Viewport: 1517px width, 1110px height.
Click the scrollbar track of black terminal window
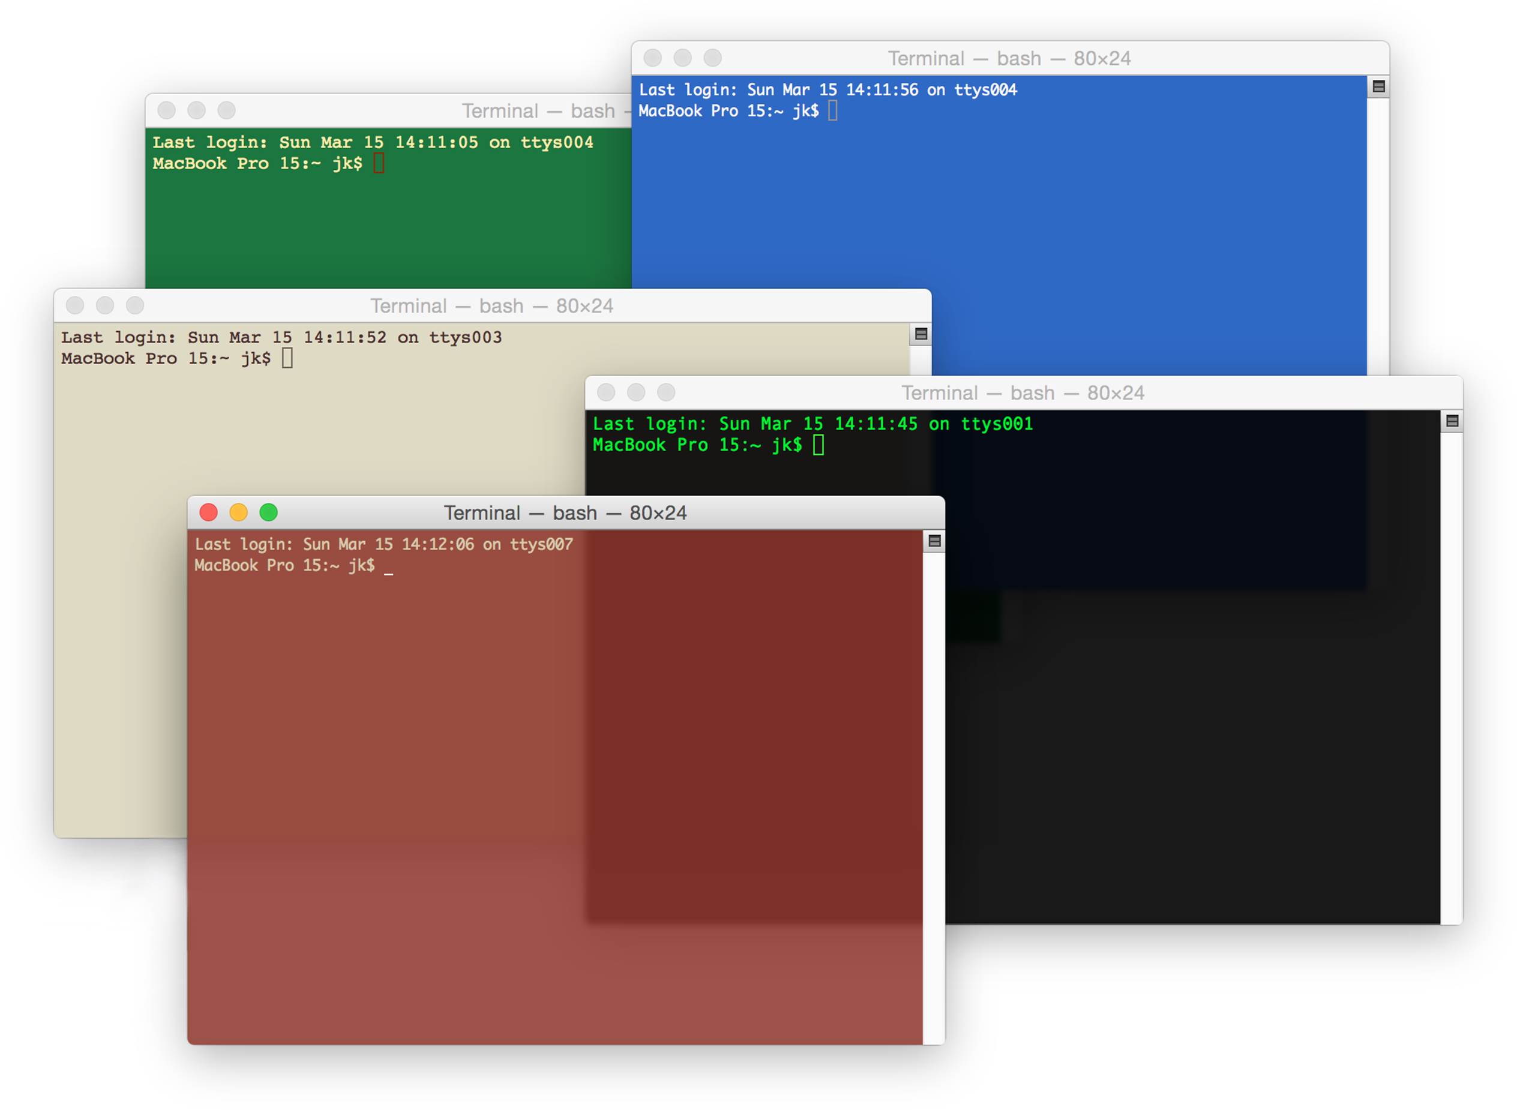click(x=1451, y=679)
